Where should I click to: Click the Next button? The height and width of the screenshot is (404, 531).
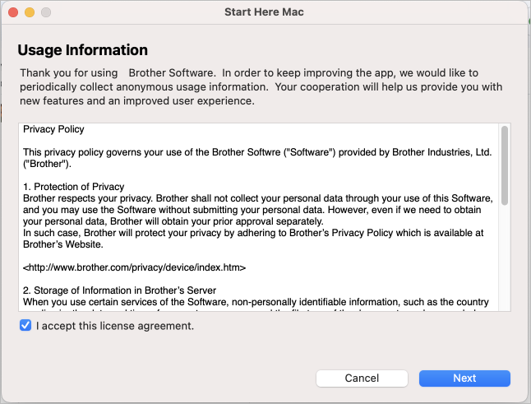click(464, 378)
